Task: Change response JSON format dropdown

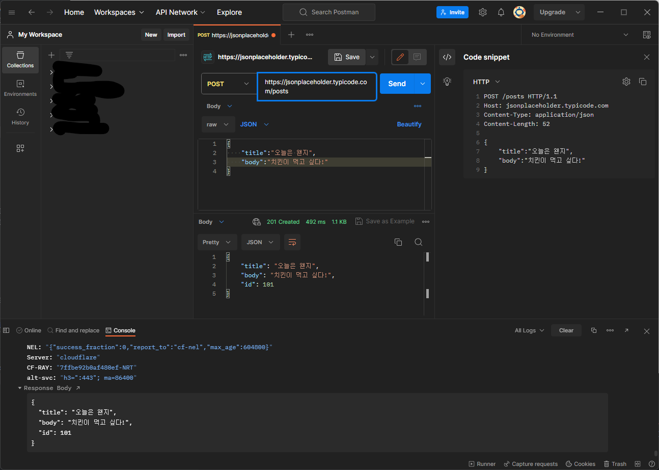Action: (261, 242)
